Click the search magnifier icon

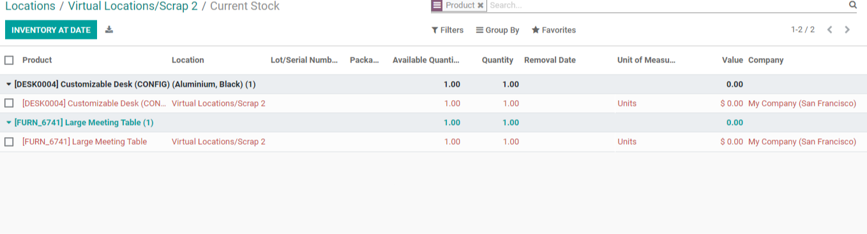[x=852, y=5]
